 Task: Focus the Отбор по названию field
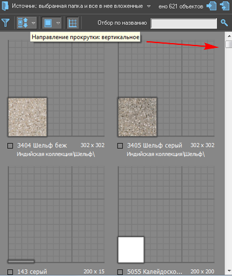[x=184, y=23]
